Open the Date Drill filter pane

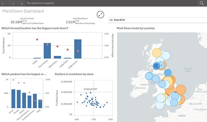tap(157, 20)
